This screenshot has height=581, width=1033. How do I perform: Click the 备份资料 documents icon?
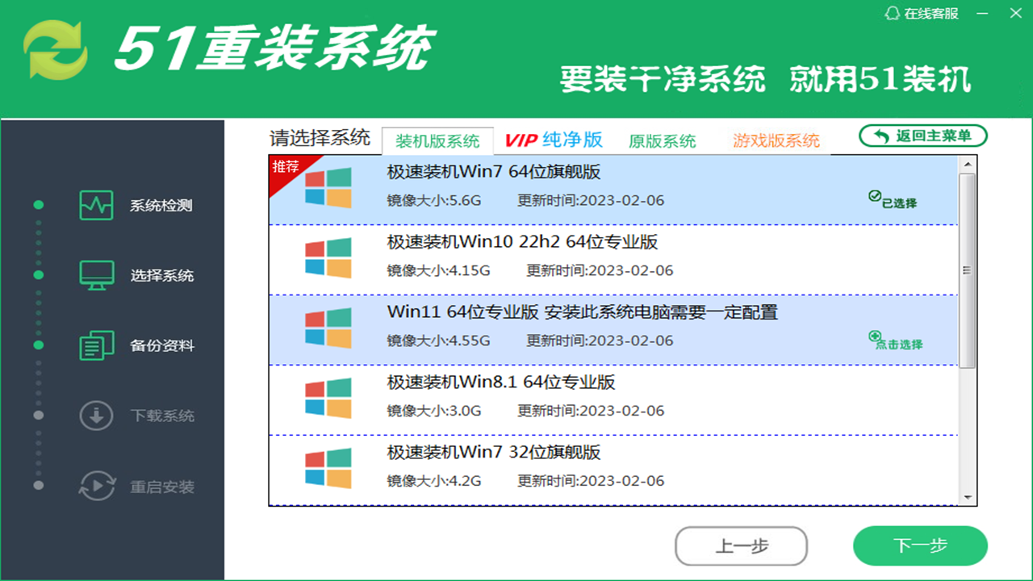click(x=96, y=345)
